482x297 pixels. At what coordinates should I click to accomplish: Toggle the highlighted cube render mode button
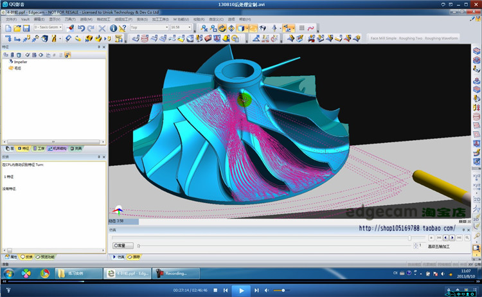241,28
